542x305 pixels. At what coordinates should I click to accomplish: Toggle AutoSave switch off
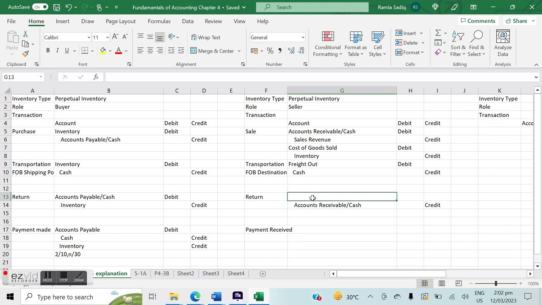coord(40,7)
